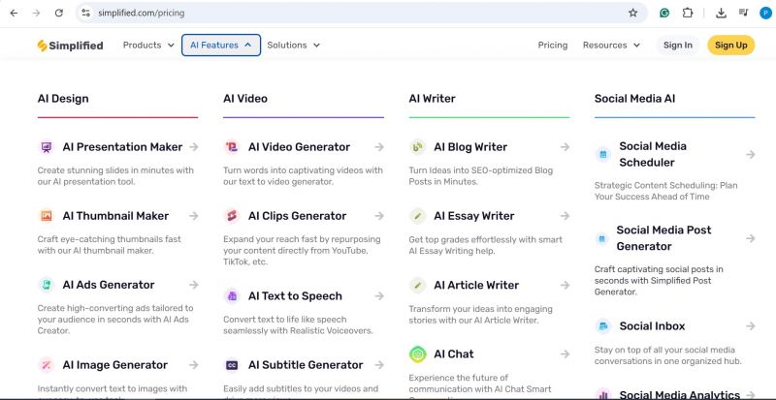Click the browser address bar URL
The height and width of the screenshot is (400, 776).
click(x=141, y=14)
